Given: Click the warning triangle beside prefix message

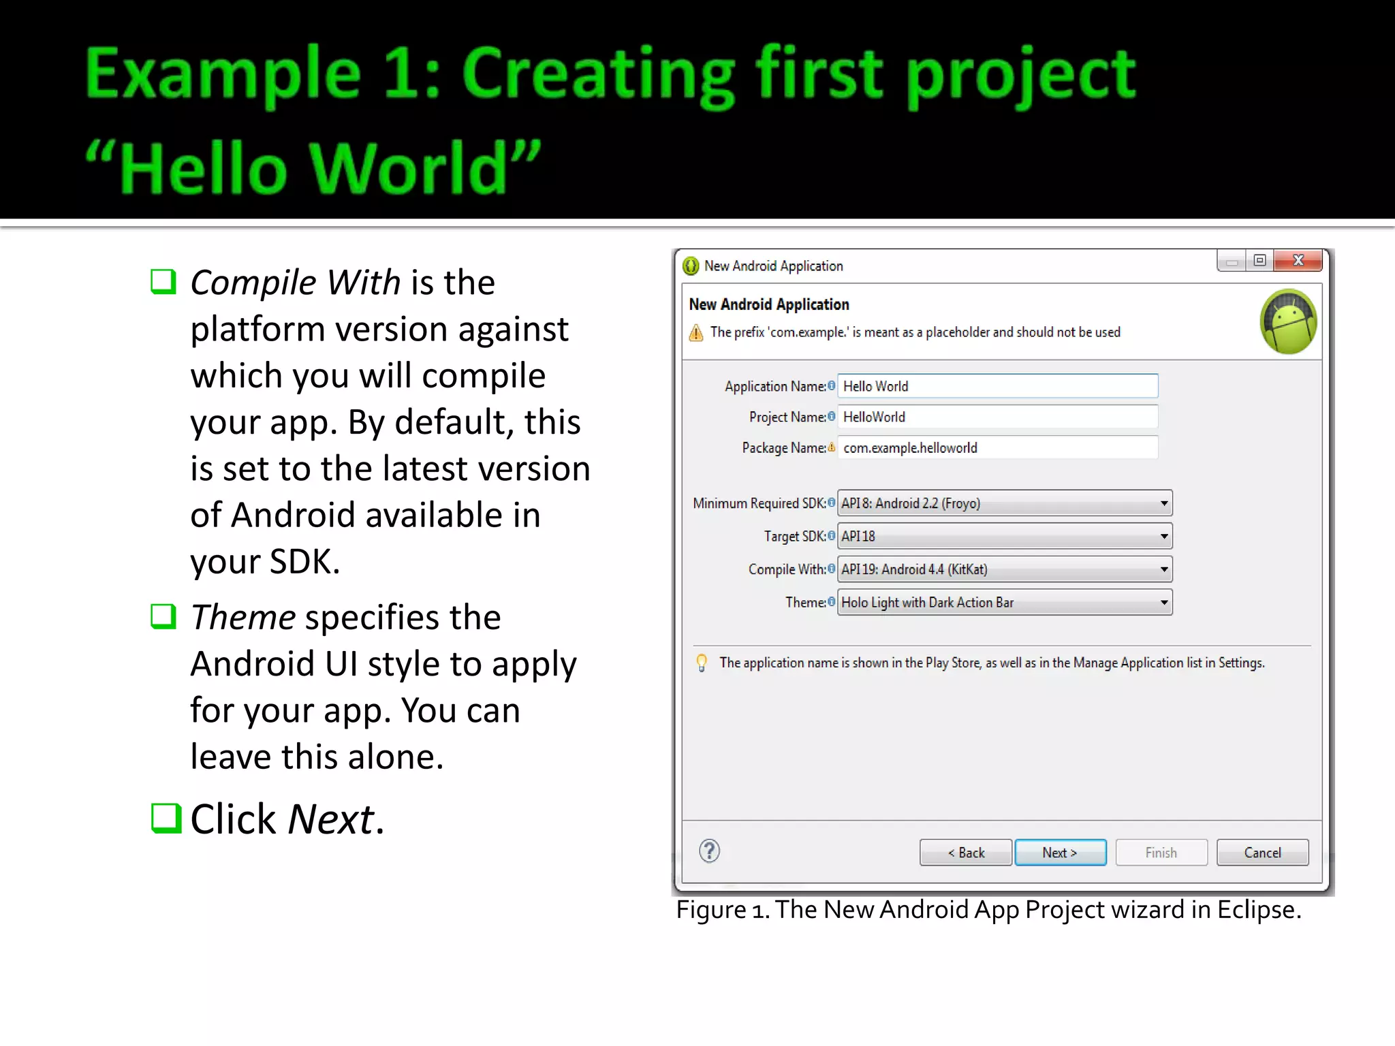Looking at the screenshot, I should 696,333.
